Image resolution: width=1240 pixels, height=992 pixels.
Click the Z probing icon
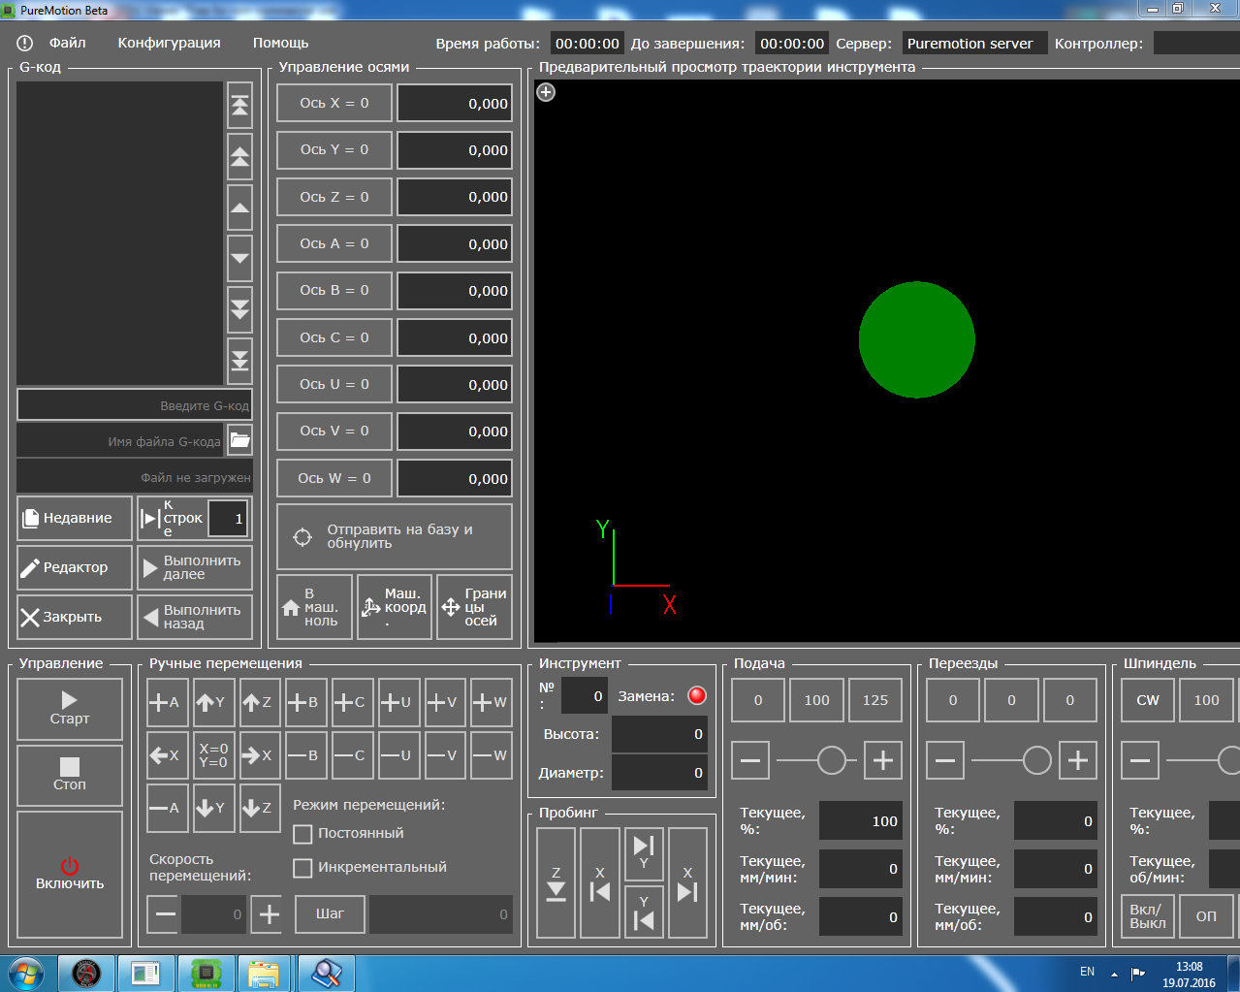(x=556, y=882)
